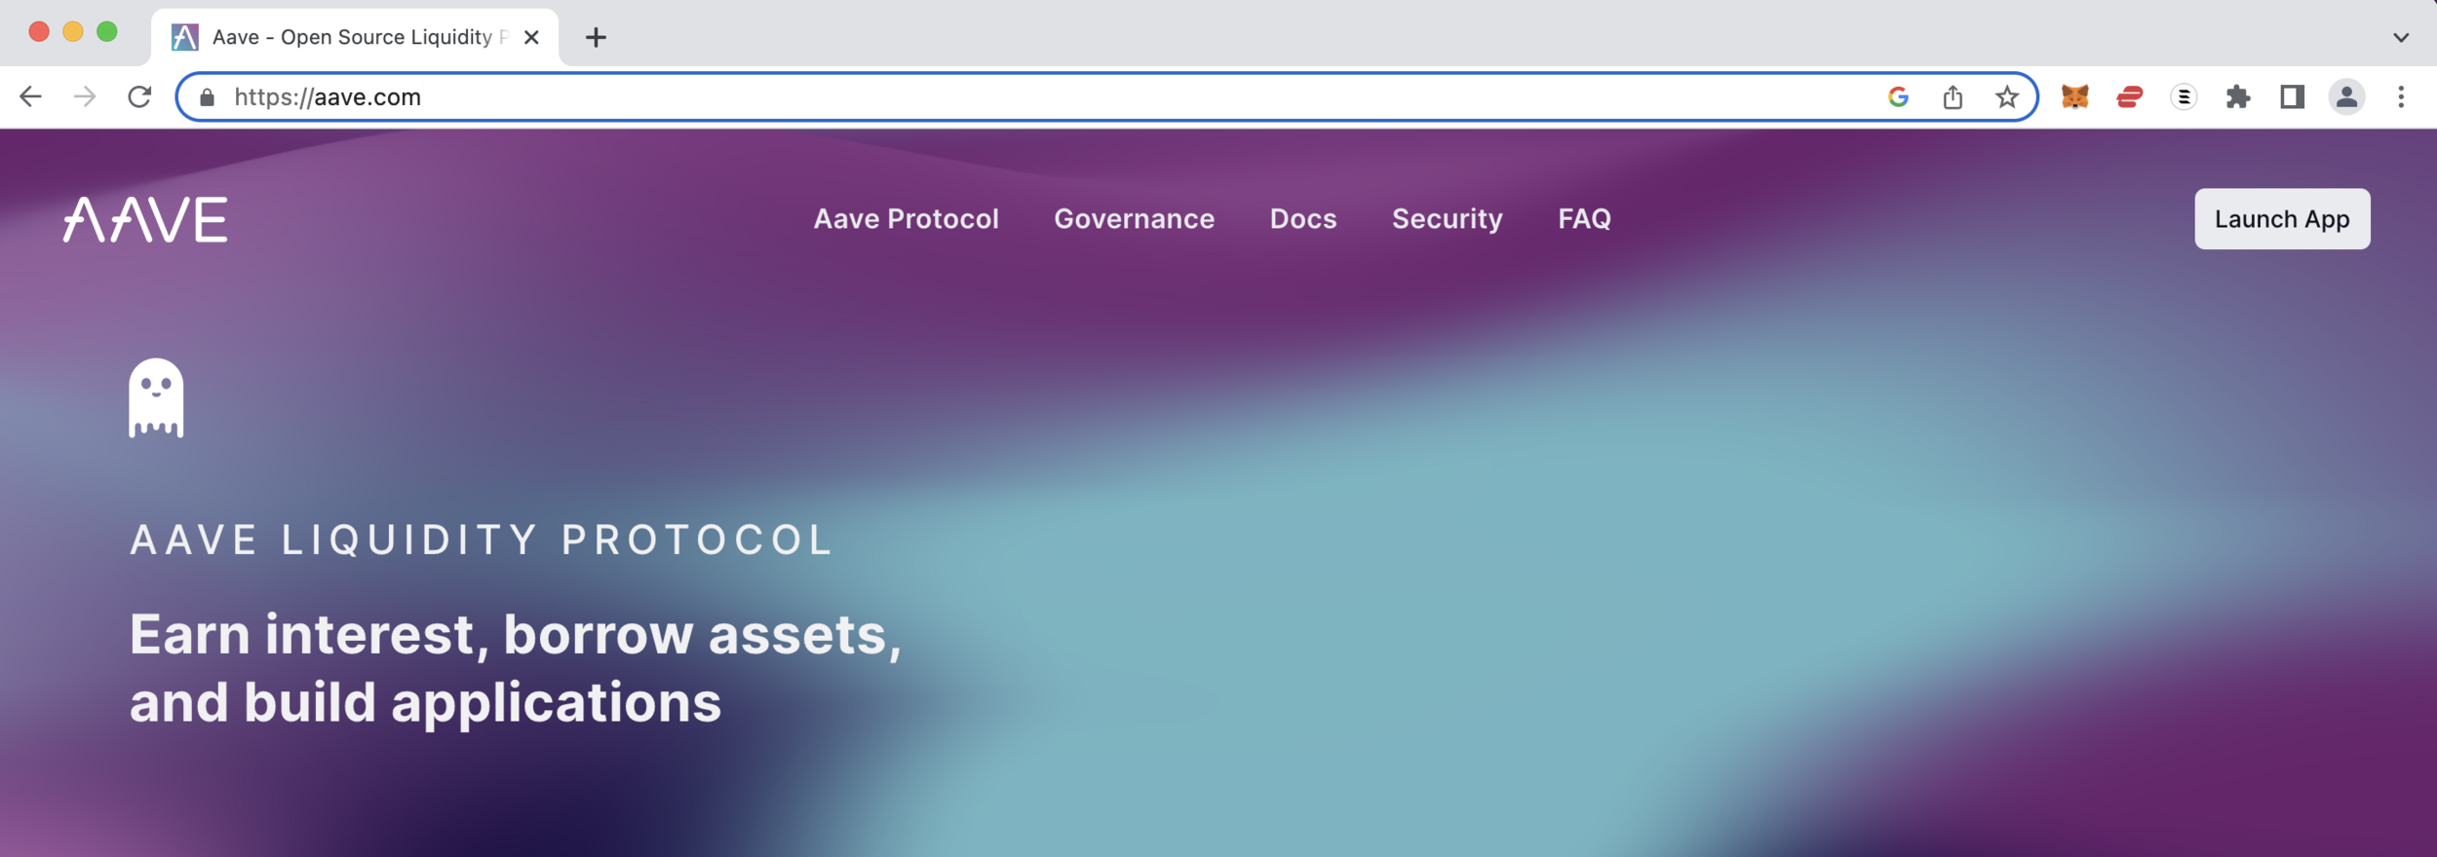Reload the Aave page
Viewport: 2437px width, 857px height.
[x=140, y=96]
